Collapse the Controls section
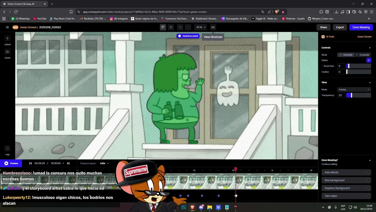 tap(370, 48)
